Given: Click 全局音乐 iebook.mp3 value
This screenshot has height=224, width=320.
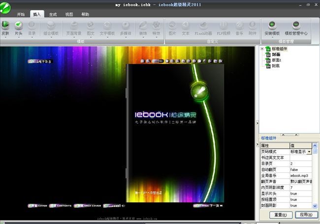Looking at the screenshot, I should pyautogui.click(x=301, y=175).
